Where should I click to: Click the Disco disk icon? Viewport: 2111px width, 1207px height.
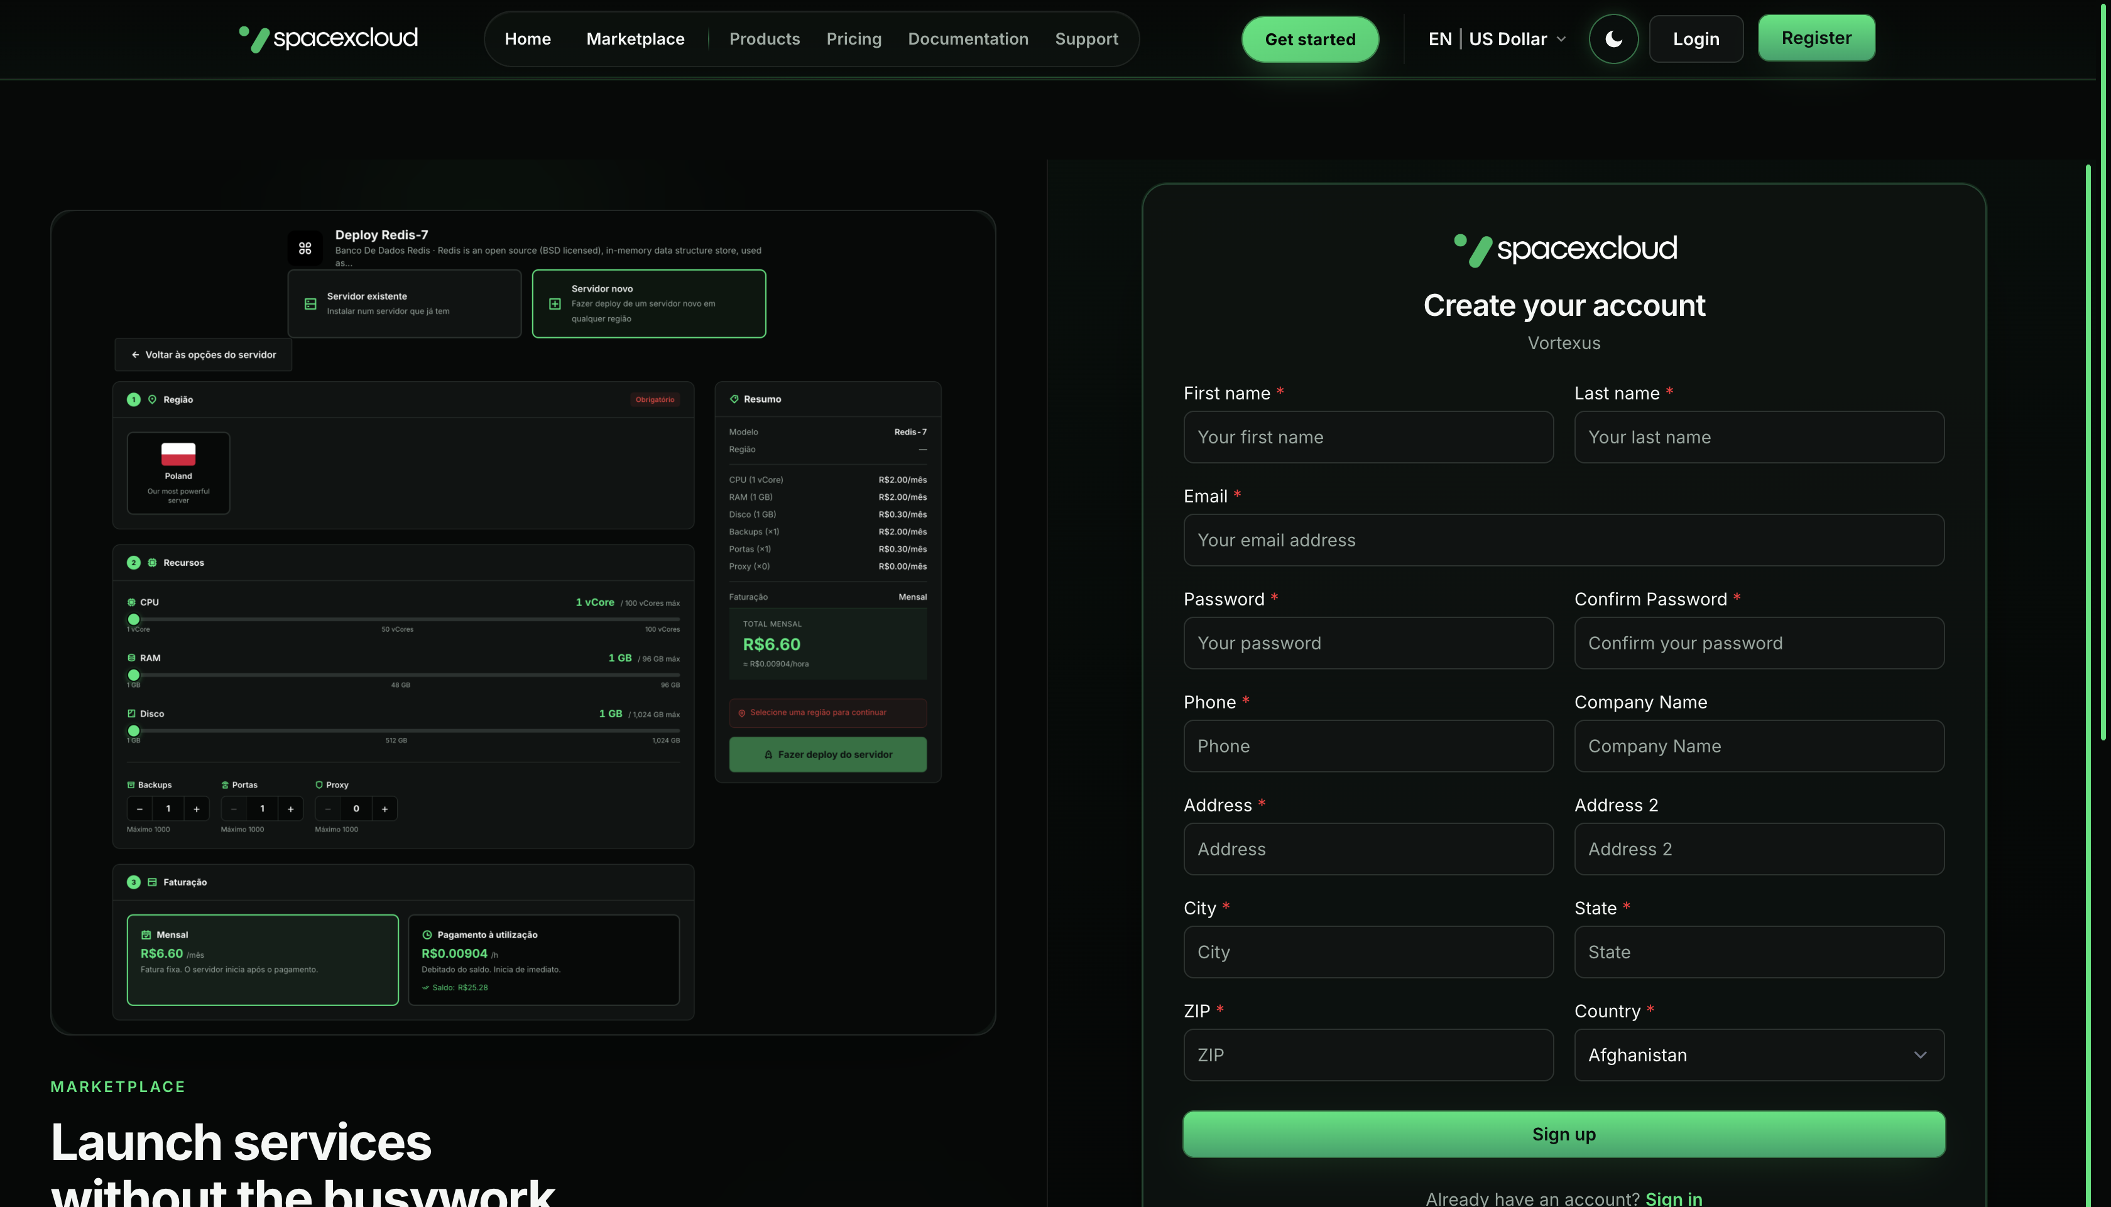(131, 714)
